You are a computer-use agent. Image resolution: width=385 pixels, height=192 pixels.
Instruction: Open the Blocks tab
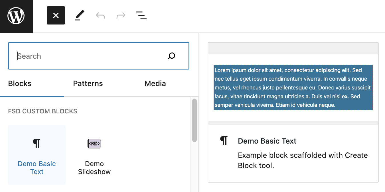19,83
